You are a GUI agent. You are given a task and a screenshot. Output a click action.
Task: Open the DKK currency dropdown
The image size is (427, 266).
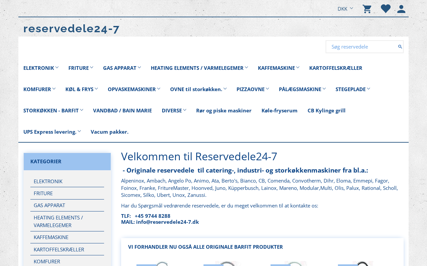(x=345, y=9)
